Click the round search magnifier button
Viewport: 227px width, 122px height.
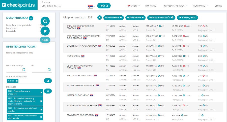pos(45,21)
